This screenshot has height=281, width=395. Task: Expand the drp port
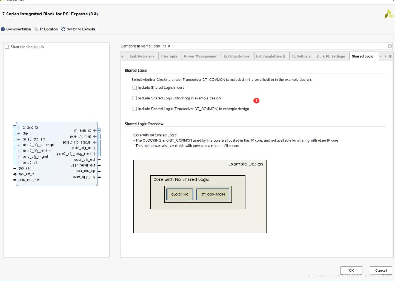coord(19,133)
